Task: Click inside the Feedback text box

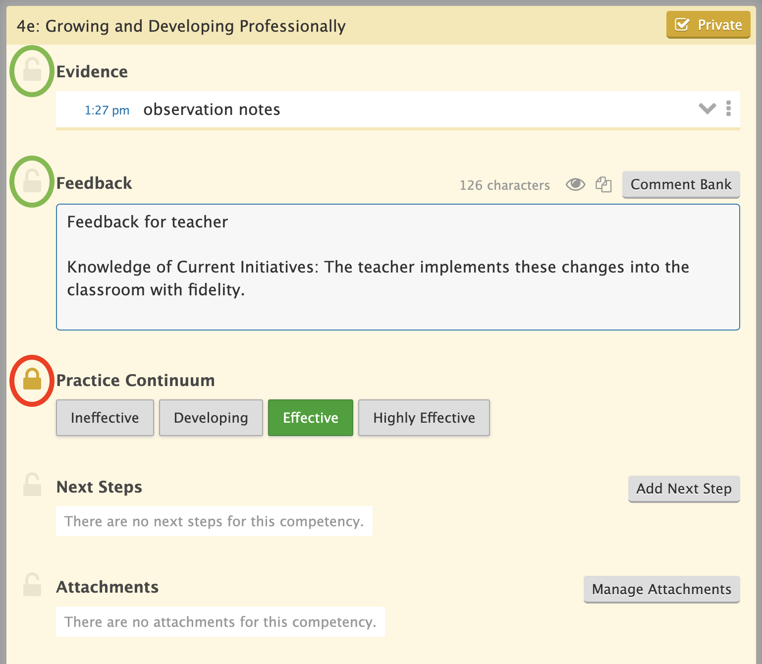Action: pos(398,267)
